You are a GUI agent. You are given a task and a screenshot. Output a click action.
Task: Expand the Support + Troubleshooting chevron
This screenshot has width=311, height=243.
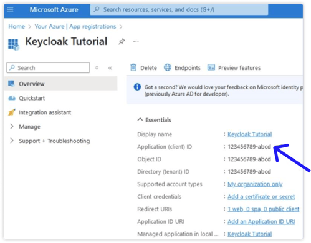pos(12,141)
